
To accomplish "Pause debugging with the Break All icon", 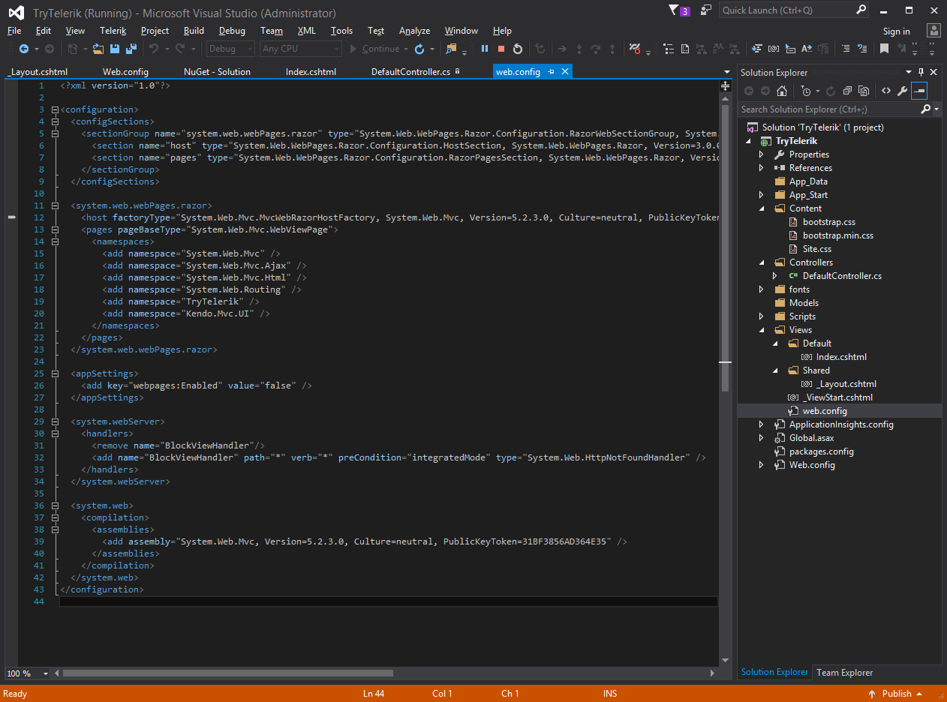I will 485,49.
